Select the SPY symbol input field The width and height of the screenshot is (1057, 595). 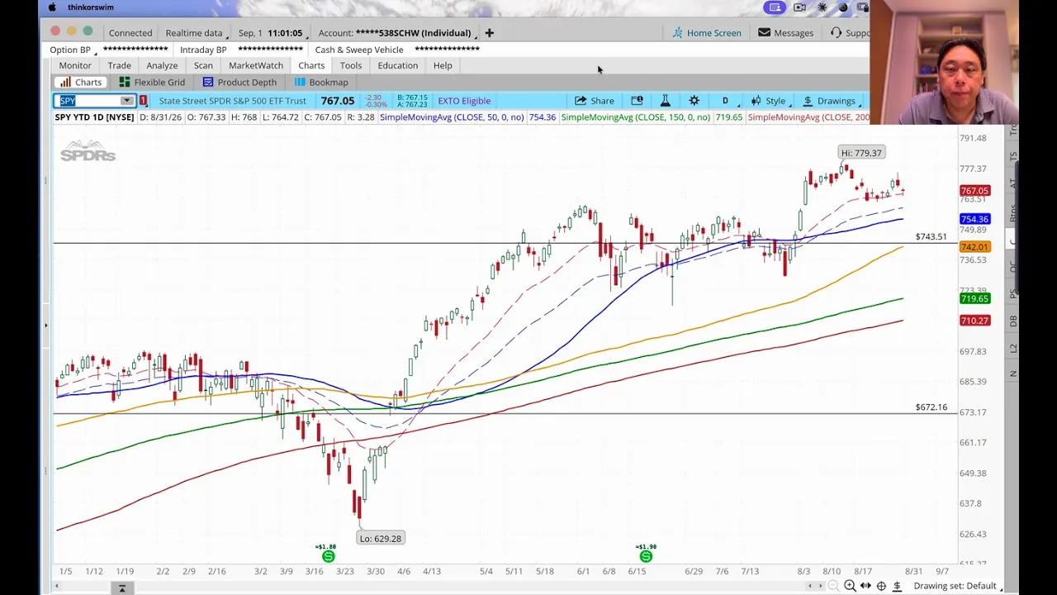click(88, 101)
